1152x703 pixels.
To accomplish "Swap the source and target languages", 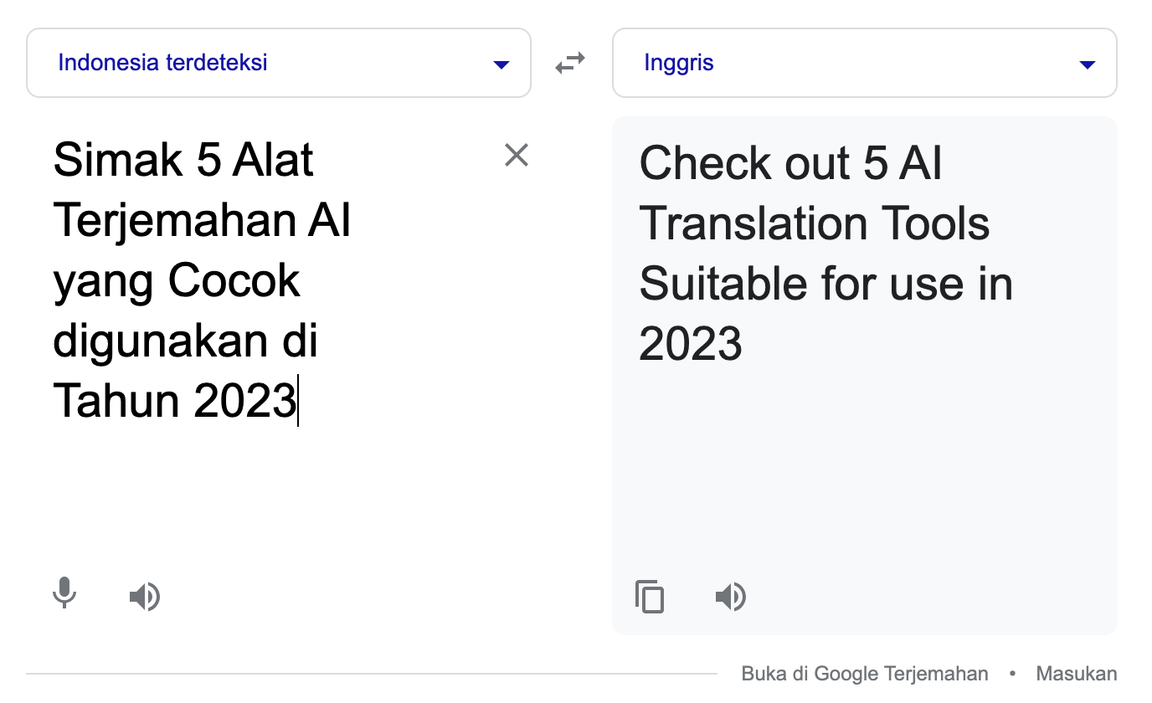I will click(x=570, y=63).
